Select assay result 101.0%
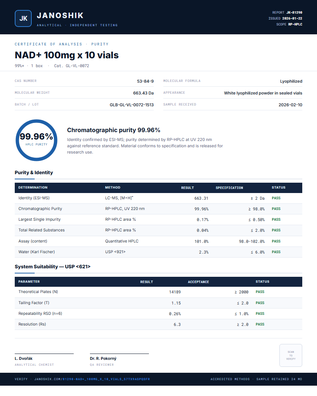The width and height of the screenshot is (317, 396). pyautogui.click(x=201, y=241)
